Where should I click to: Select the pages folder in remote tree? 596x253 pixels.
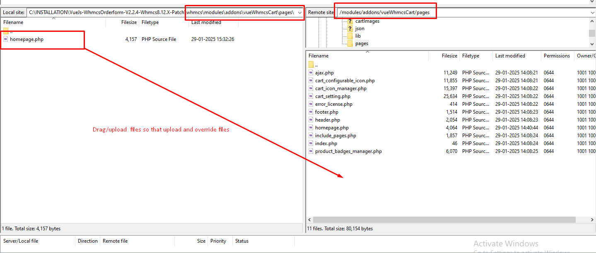click(x=361, y=43)
